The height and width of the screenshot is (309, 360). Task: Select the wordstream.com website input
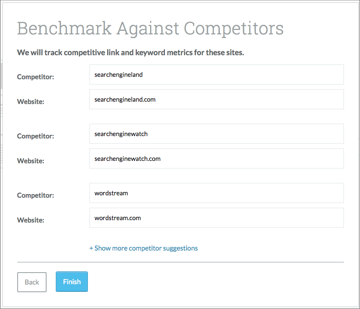[217, 218]
